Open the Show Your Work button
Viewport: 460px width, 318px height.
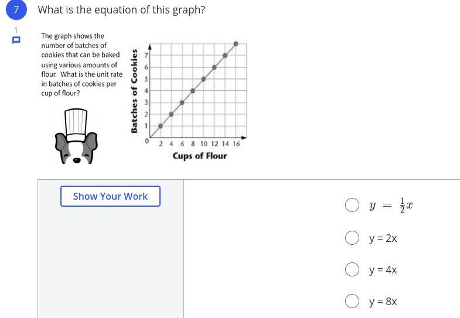(x=110, y=196)
